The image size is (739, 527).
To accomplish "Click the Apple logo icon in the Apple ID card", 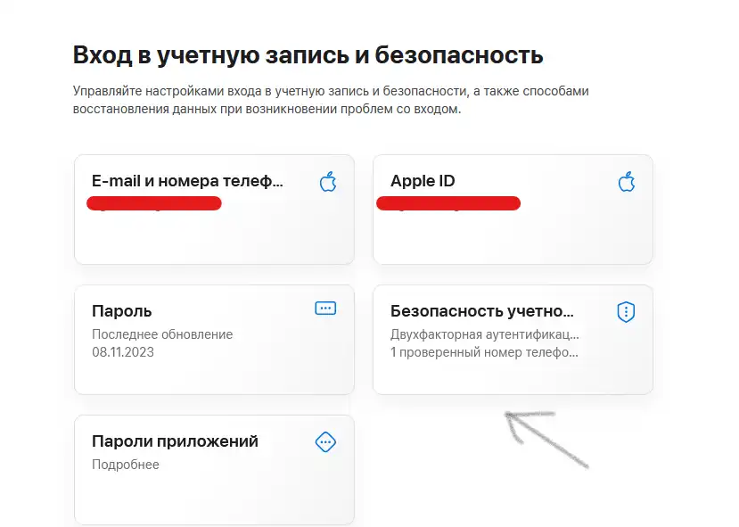I will click(627, 182).
